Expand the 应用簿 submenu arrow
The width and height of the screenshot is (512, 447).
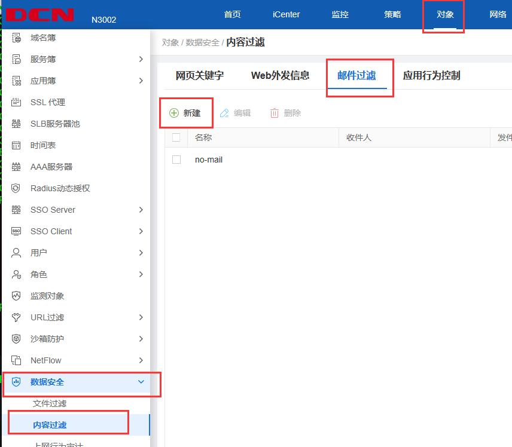point(141,81)
